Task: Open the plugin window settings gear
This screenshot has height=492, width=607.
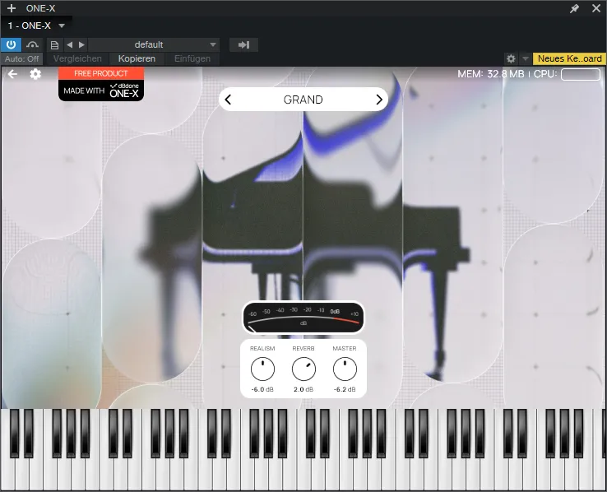Action: (x=511, y=59)
